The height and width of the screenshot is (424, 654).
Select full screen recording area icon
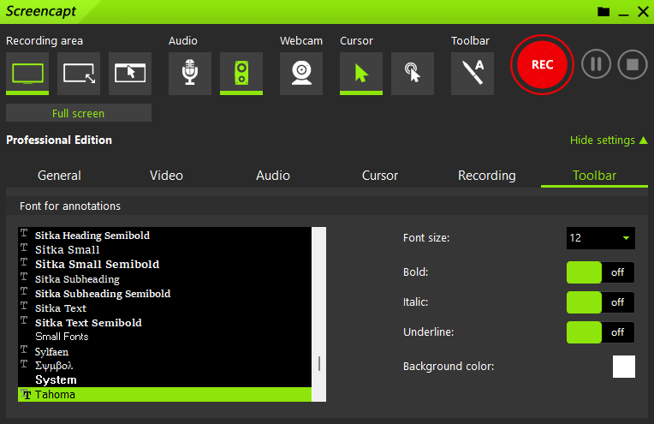27,74
